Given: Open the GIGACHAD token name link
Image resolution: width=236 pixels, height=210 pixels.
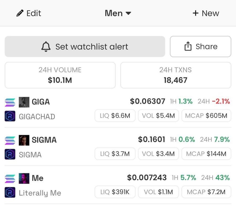Looking at the screenshot, I should point(37,117).
